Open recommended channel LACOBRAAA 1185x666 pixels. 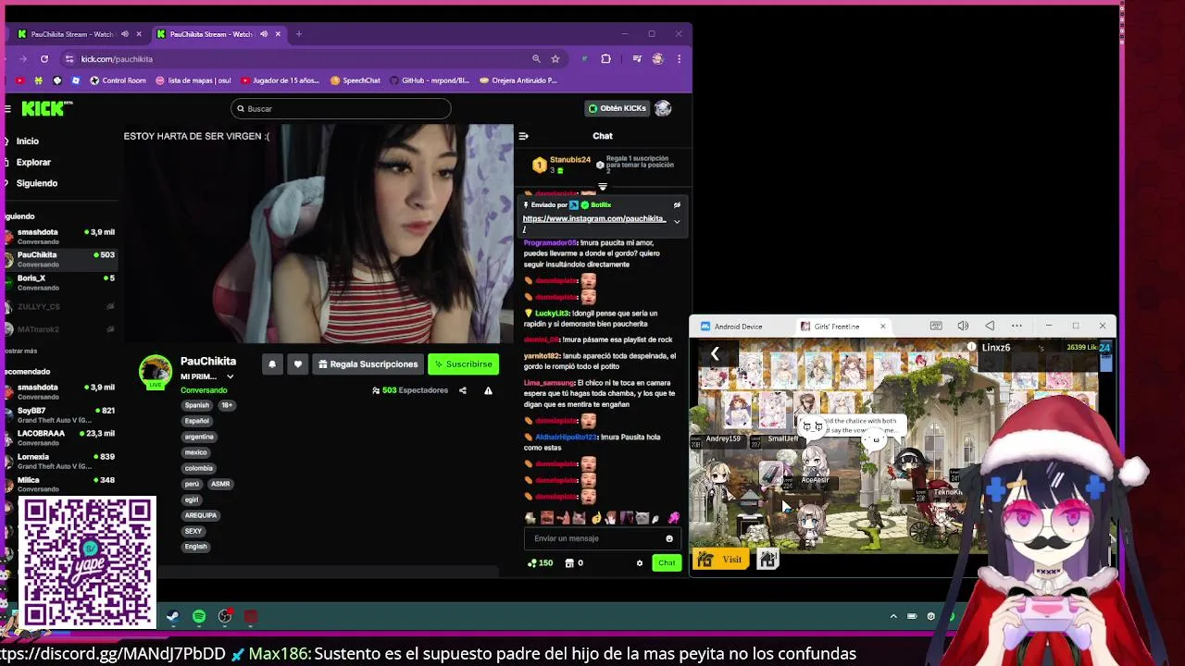[59, 438]
